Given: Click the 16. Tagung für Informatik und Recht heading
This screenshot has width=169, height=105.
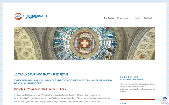Looking at the screenshot, I should (41, 74).
